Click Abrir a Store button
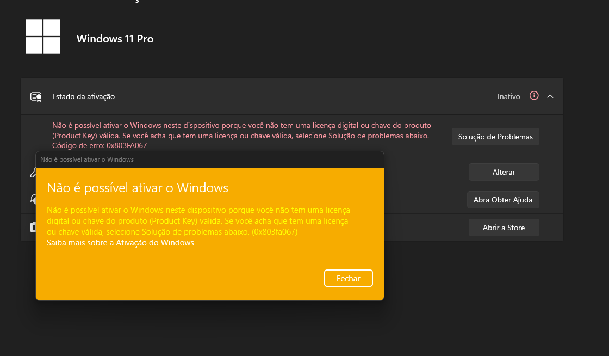 click(x=504, y=228)
